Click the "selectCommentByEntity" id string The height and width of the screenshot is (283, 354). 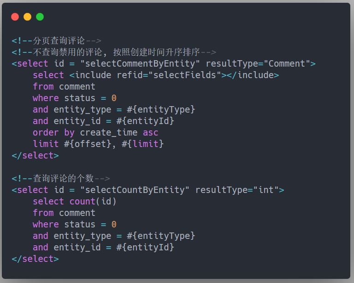(x=140, y=64)
